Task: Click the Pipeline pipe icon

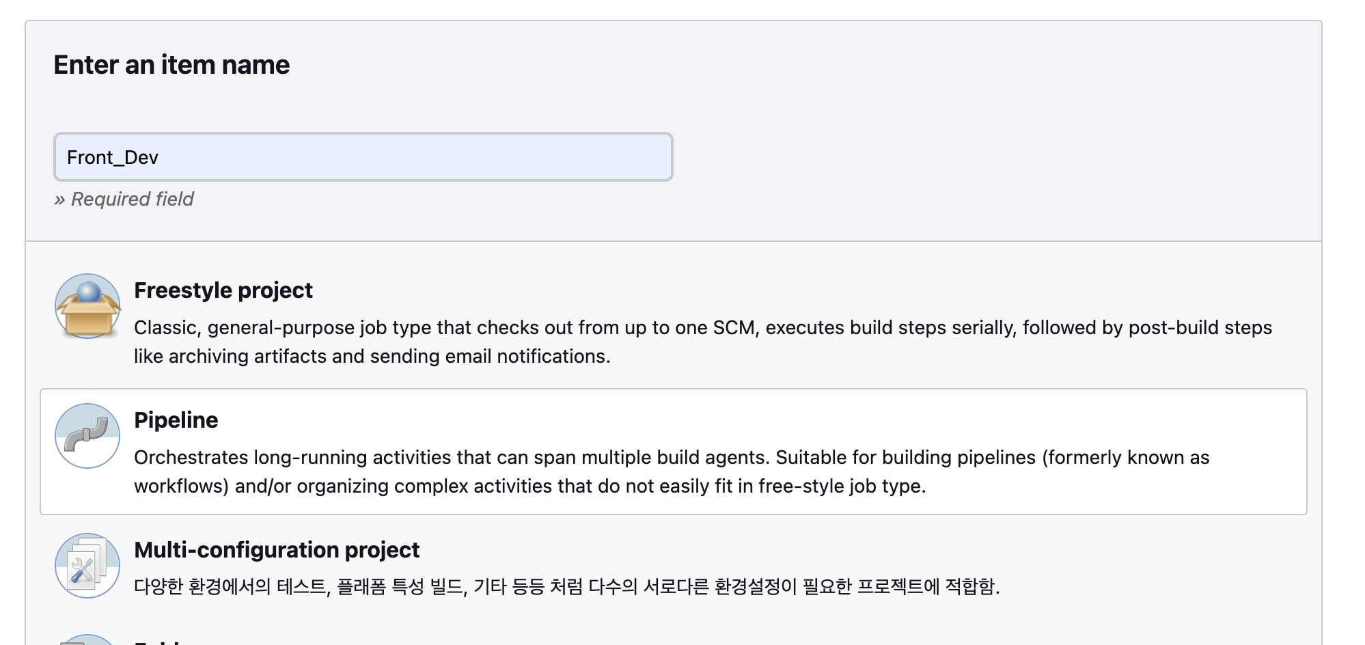Action: [87, 436]
